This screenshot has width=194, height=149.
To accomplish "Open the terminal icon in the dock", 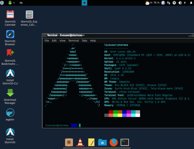I will [125, 142].
